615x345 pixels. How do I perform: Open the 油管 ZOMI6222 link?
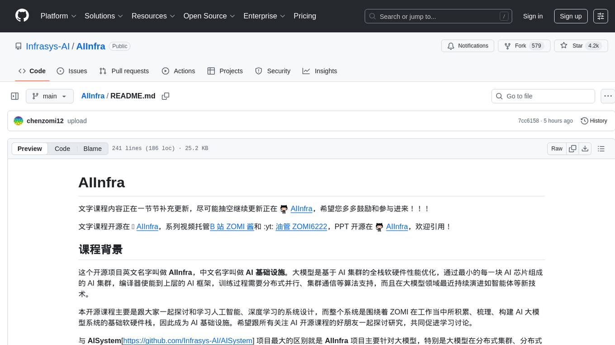click(x=301, y=227)
